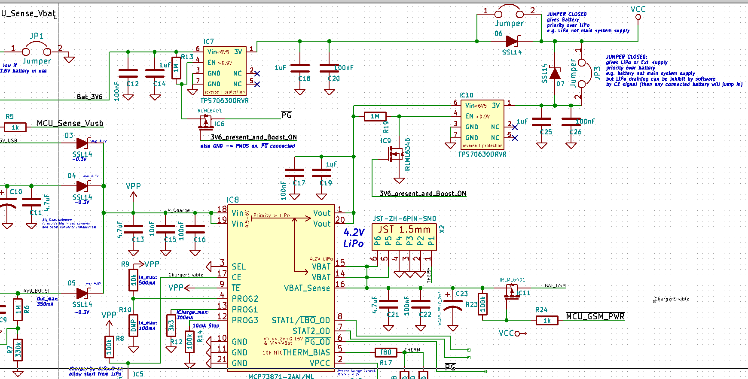Click the JST 1.5mm connector X2
This screenshot has height=379, width=748.
[x=404, y=236]
